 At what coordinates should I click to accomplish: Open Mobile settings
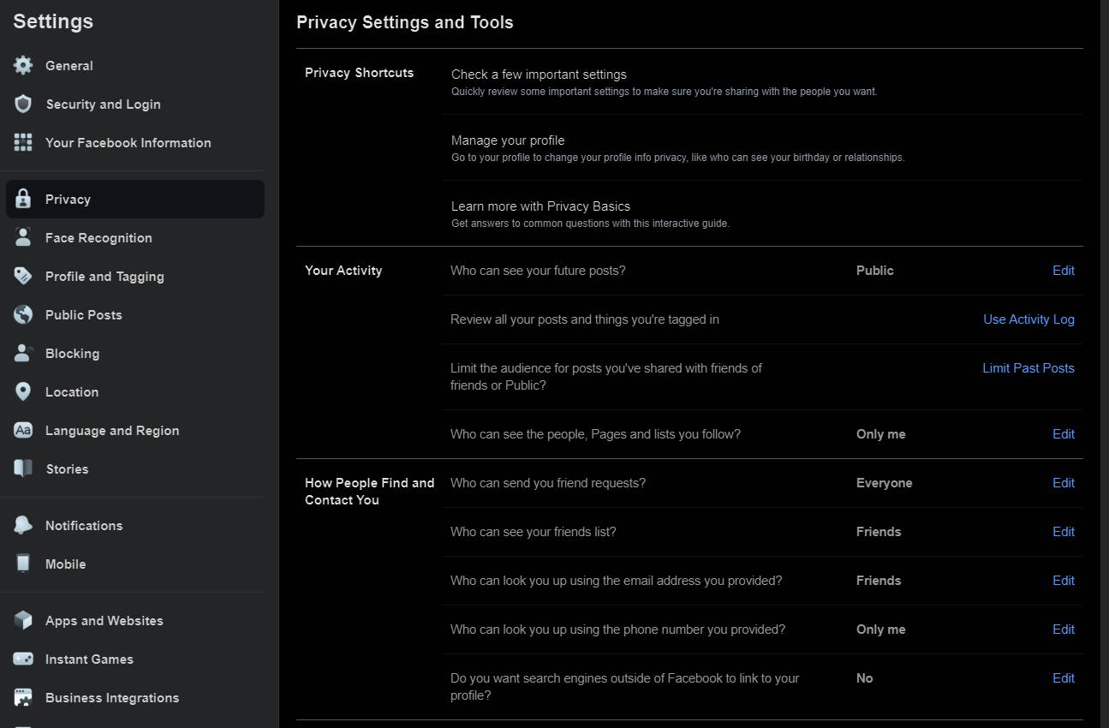(135, 564)
